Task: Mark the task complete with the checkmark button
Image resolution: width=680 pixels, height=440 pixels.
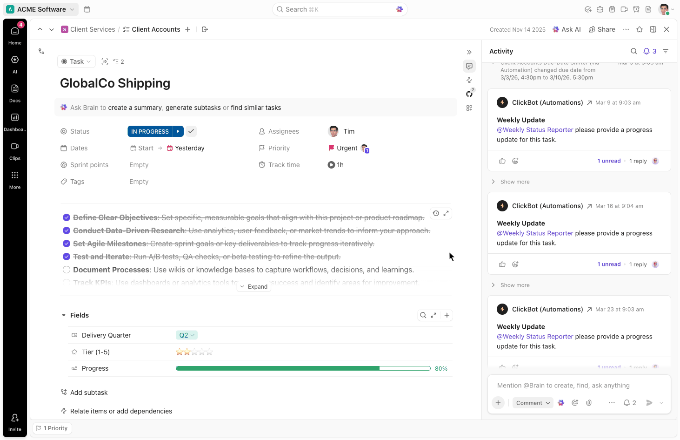Action: (x=191, y=131)
